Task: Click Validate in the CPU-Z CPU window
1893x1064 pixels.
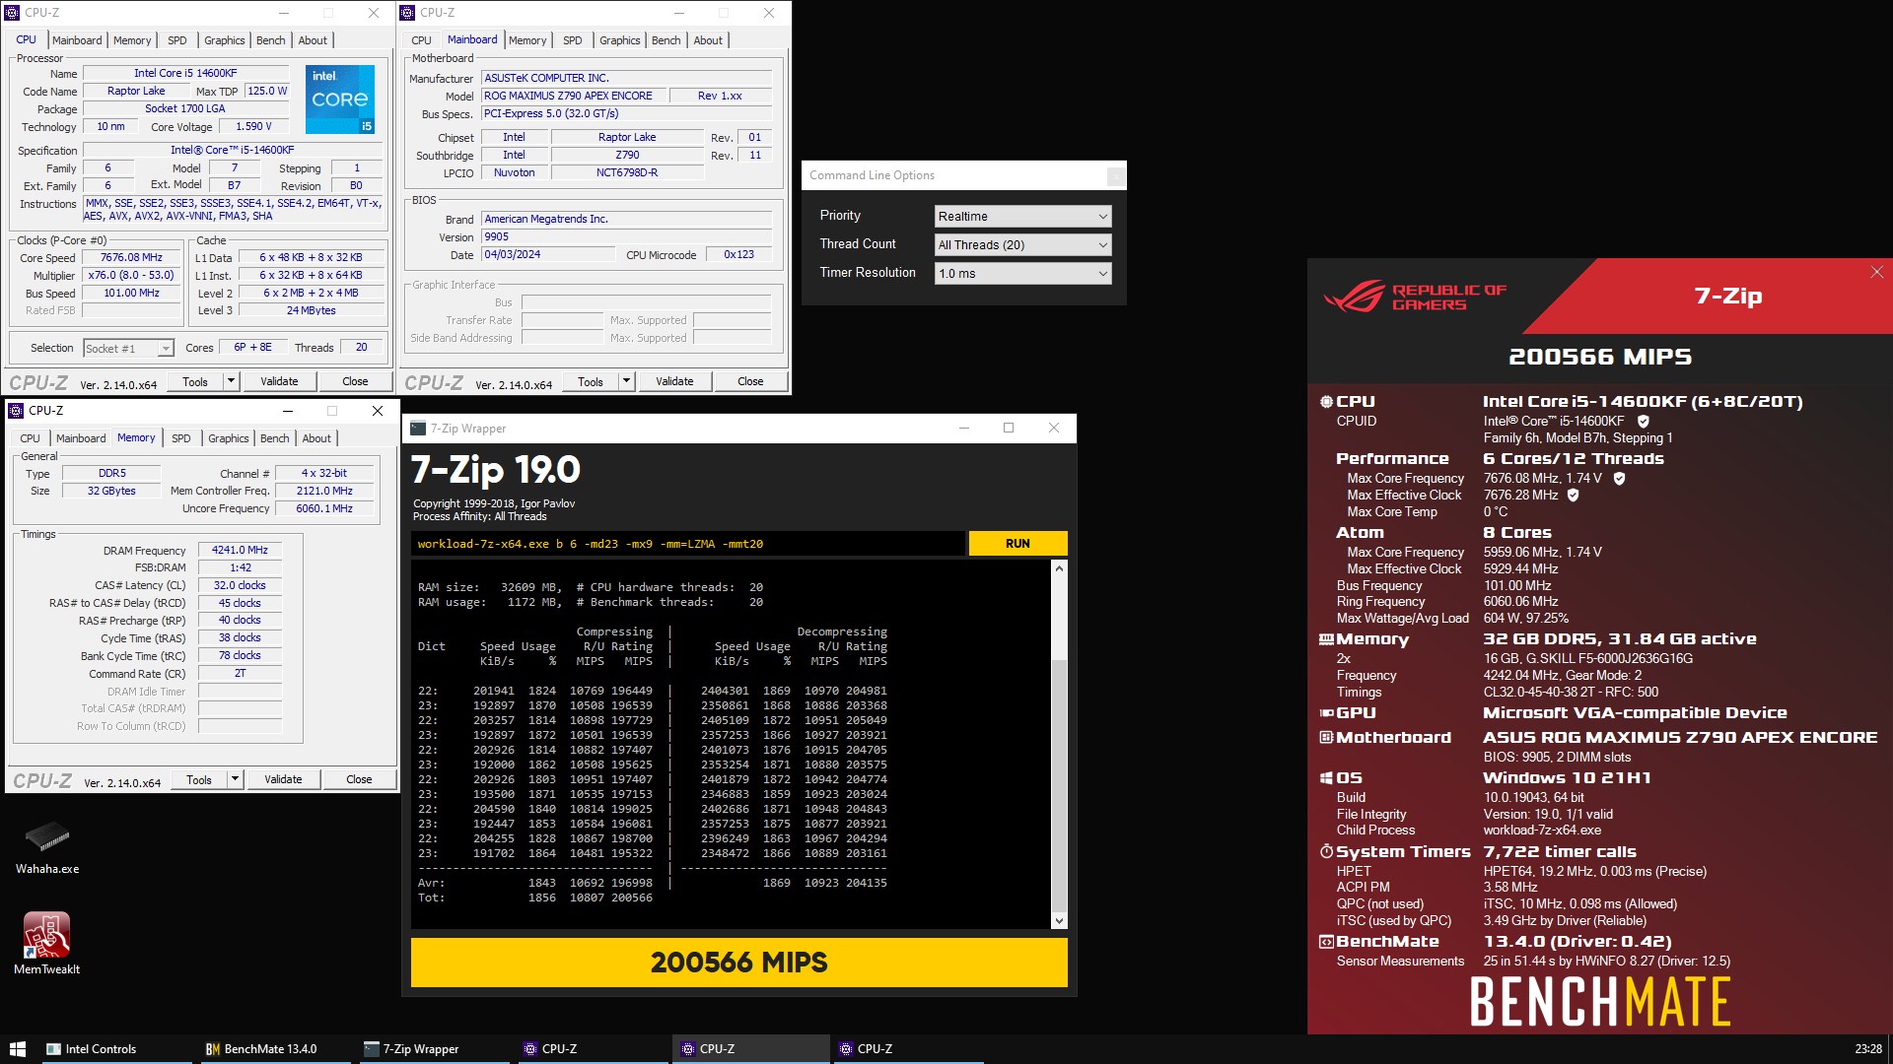Action: pos(279,382)
